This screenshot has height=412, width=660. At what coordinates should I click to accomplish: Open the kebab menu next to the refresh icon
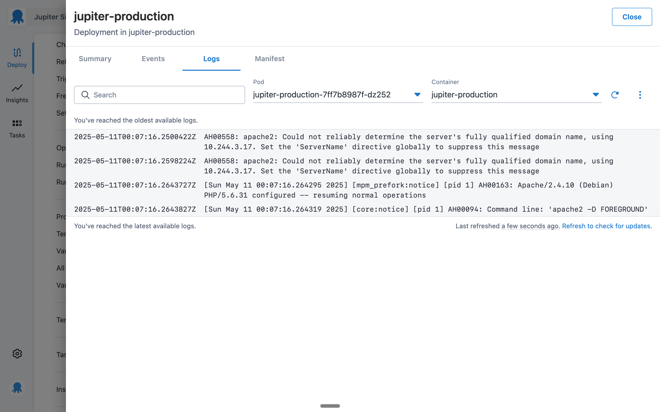point(640,95)
